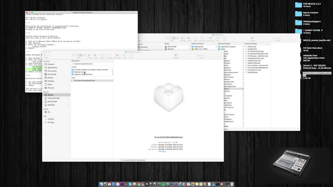Click Edit Tags in Extensions window
This screenshot has height=187, width=333.
(x=202, y=38)
